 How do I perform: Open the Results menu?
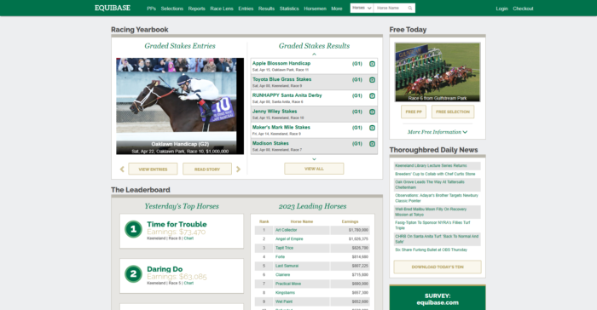[x=266, y=9]
